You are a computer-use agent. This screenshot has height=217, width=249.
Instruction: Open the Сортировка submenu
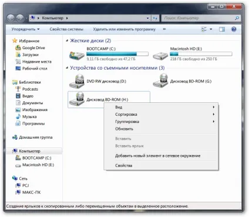pos(161,114)
